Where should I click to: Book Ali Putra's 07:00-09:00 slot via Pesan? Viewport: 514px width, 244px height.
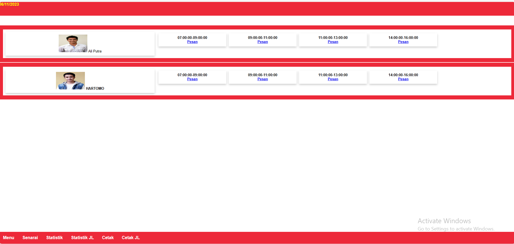pyautogui.click(x=192, y=42)
